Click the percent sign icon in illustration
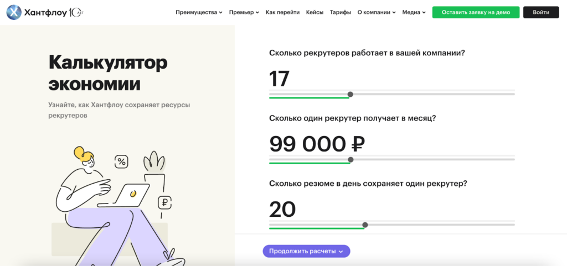567x266 pixels. click(121, 162)
